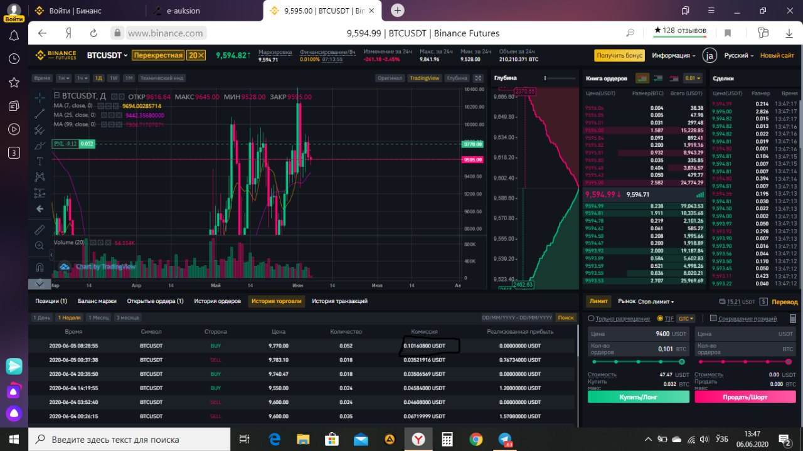Open a new browser tab
This screenshot has height=451, width=803.
pyautogui.click(x=398, y=11)
